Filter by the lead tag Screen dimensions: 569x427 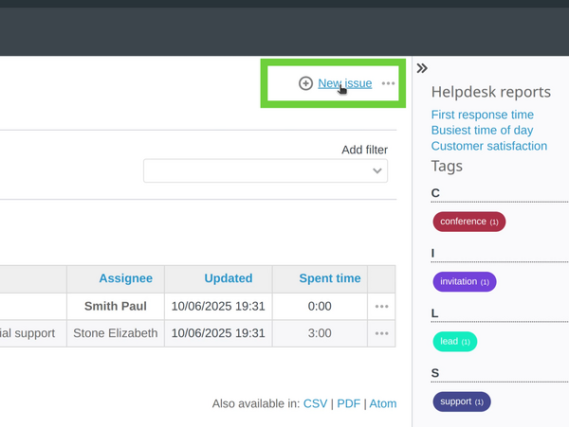[x=454, y=341]
